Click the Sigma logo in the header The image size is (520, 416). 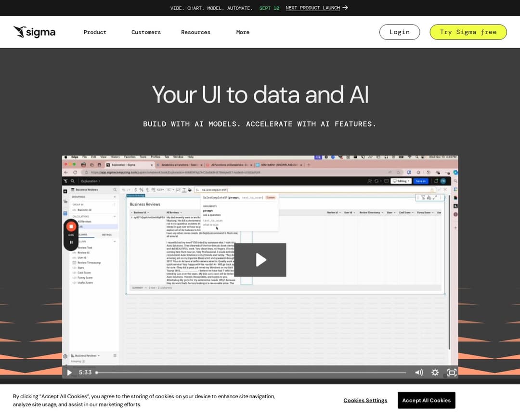(x=34, y=32)
